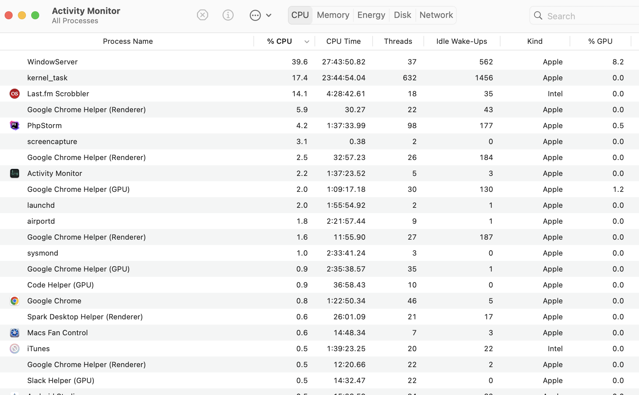Select Chrome Helper (Renderer) with 12:20.66 time
The width and height of the screenshot is (639, 395).
click(86, 364)
